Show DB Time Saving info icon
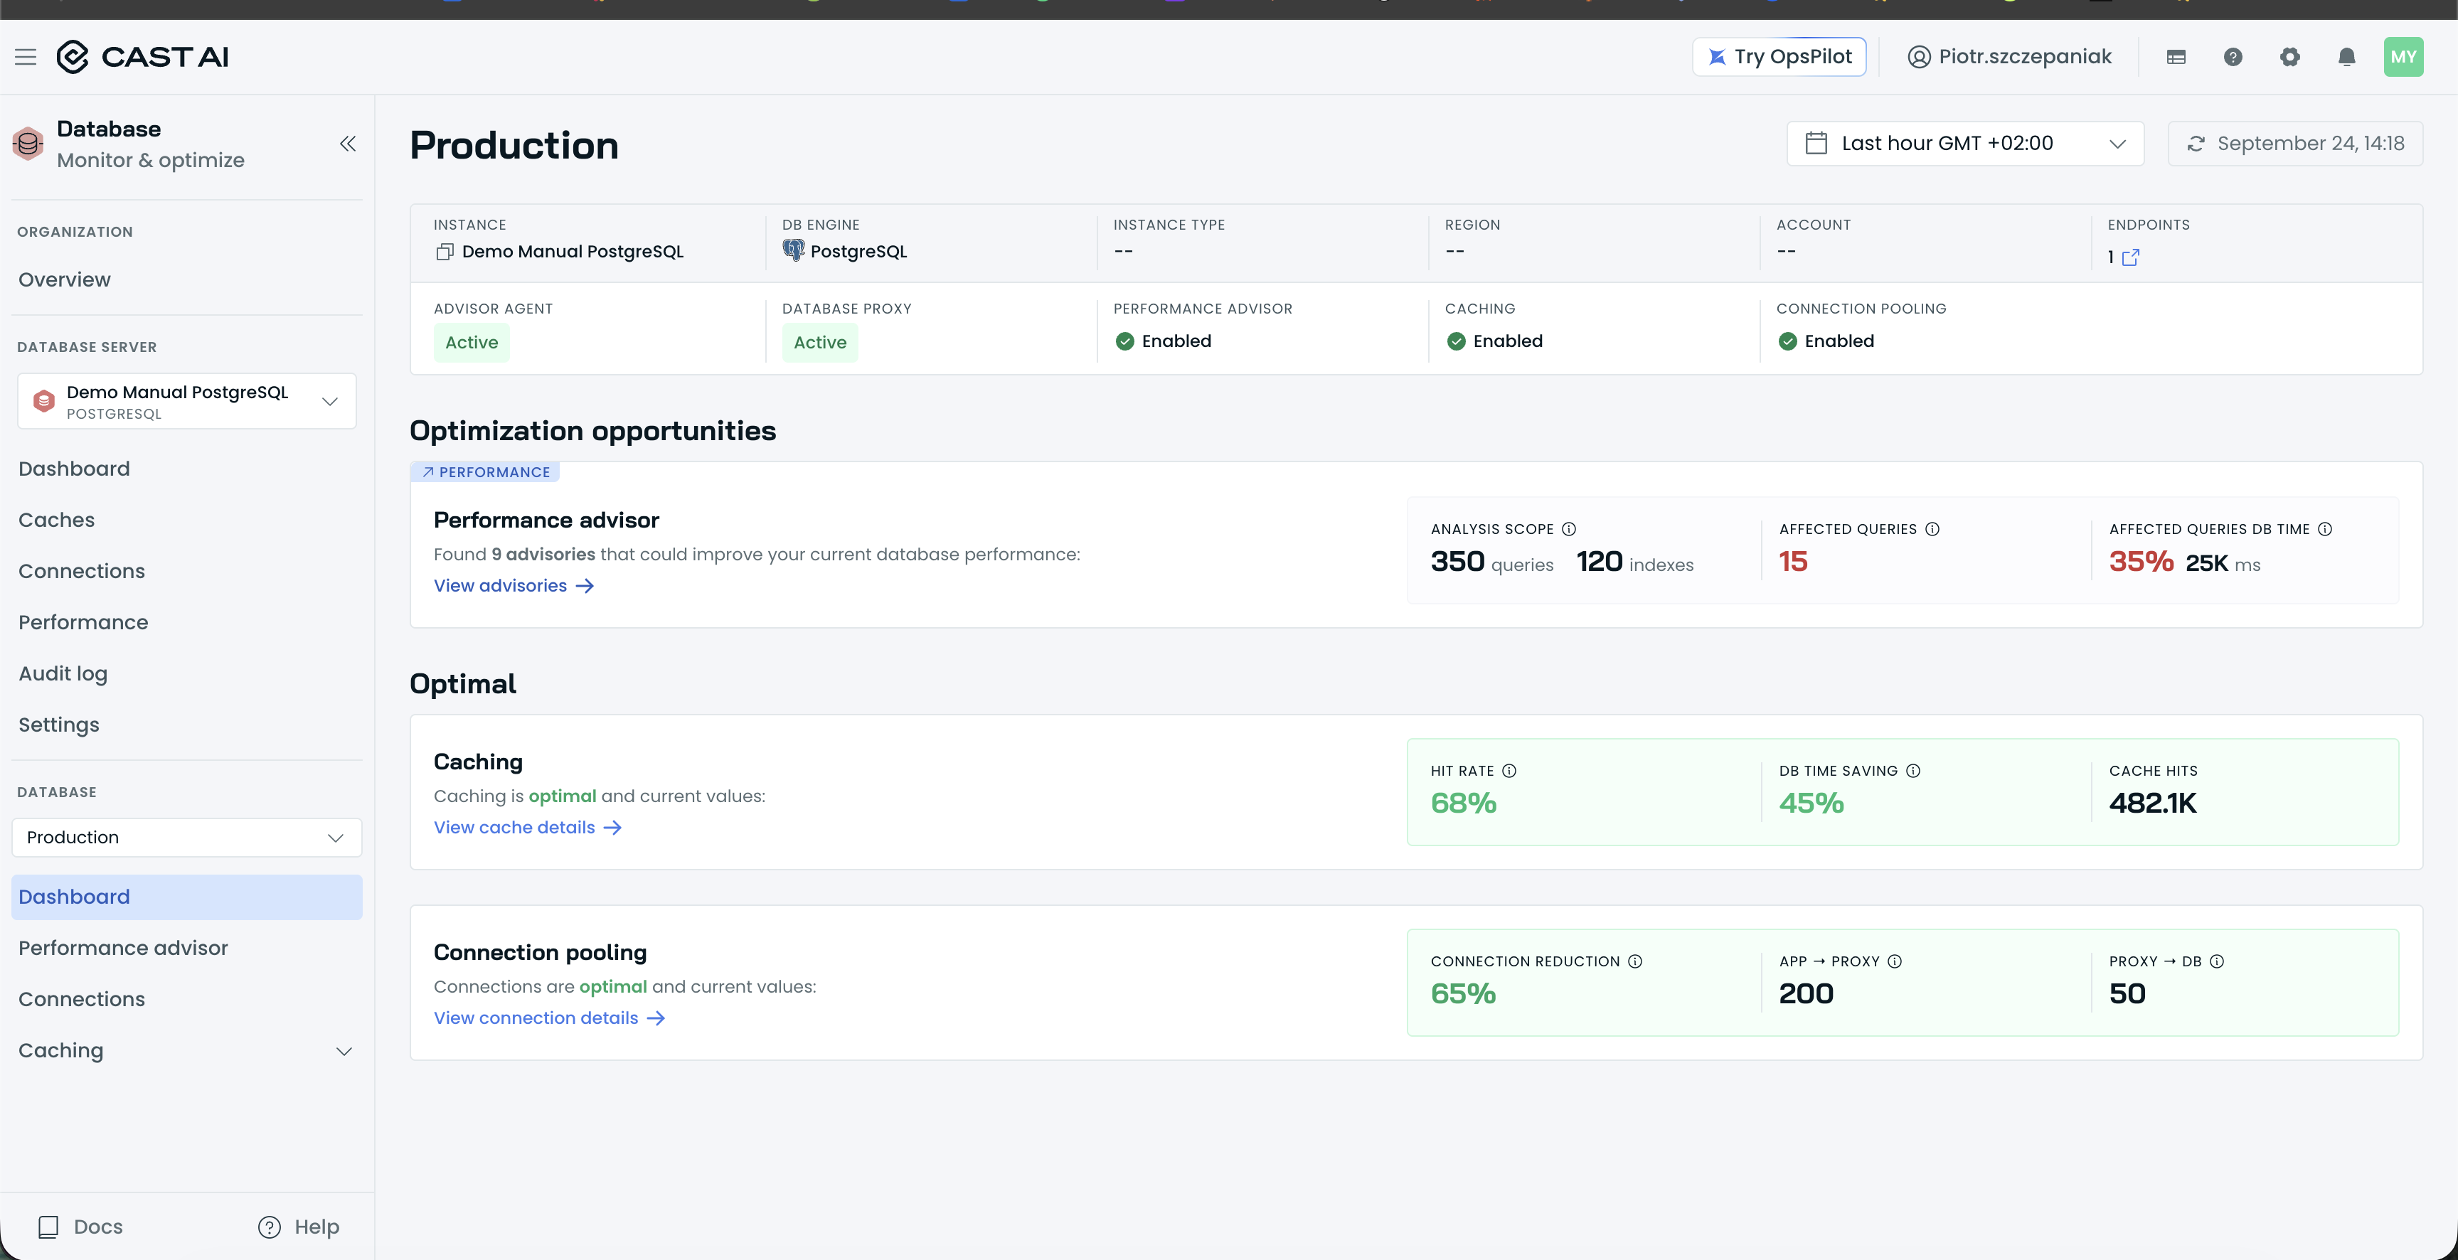This screenshot has height=1260, width=2458. [1913, 771]
